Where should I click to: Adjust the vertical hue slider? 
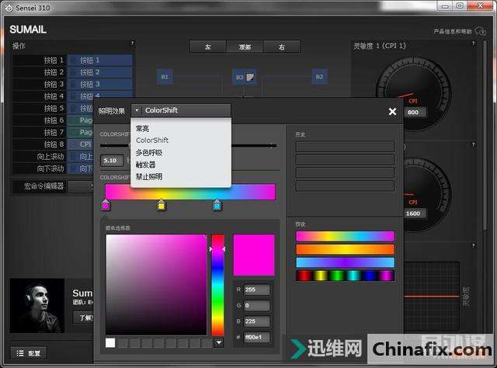217,284
